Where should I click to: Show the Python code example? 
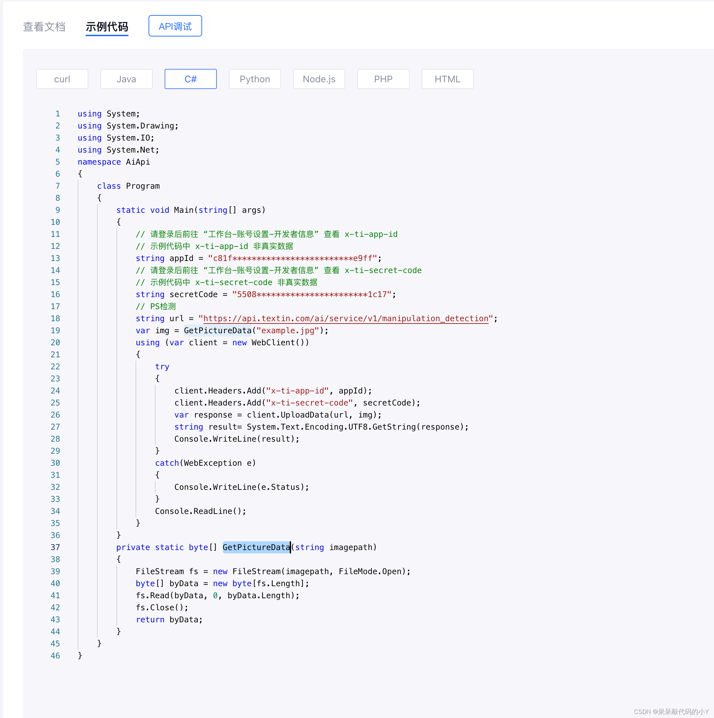255,79
